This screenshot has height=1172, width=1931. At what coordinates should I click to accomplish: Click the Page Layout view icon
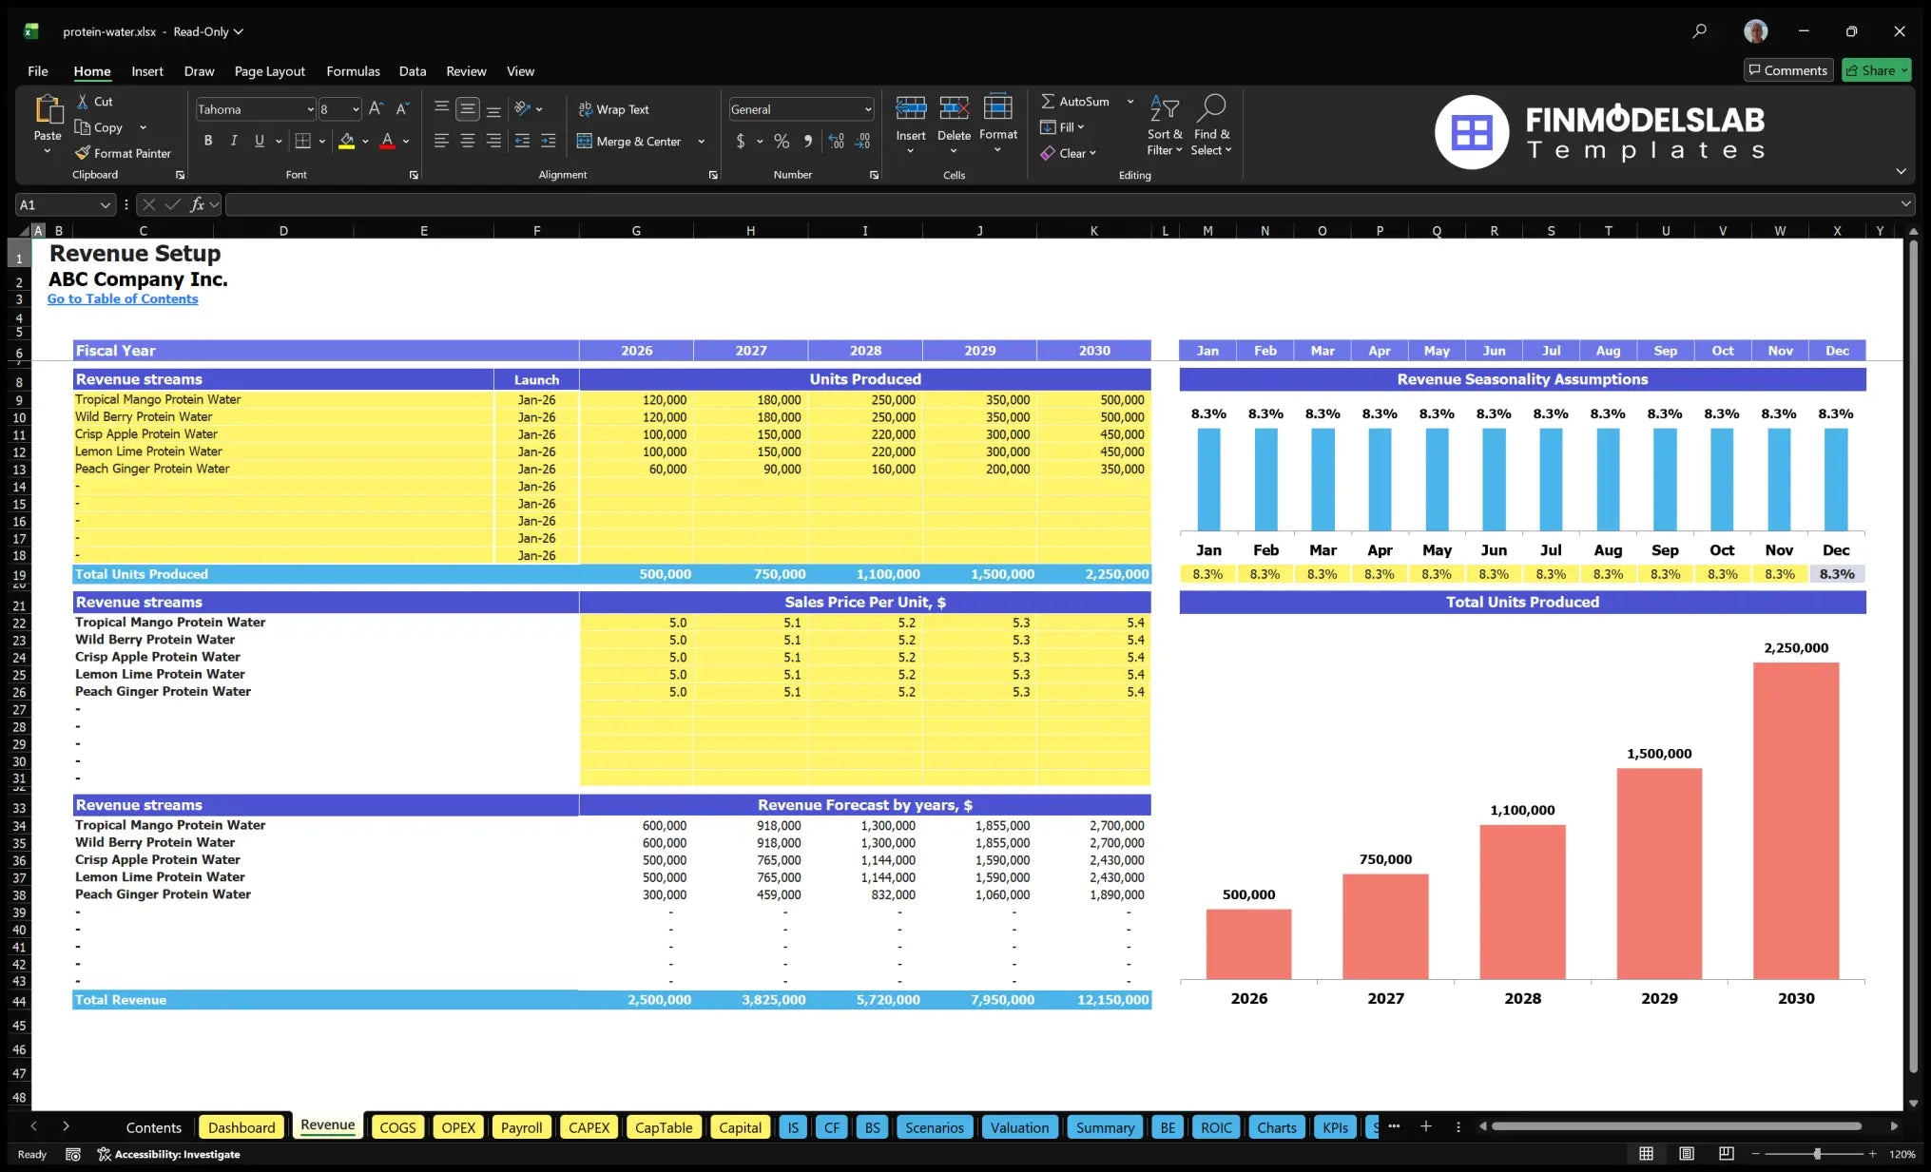click(x=1687, y=1154)
